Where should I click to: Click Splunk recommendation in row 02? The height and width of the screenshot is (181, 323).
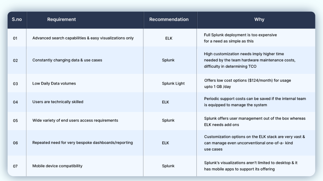coord(168,60)
